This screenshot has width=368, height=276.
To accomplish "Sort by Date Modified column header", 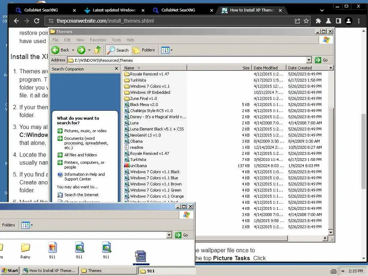I will point(269,68).
